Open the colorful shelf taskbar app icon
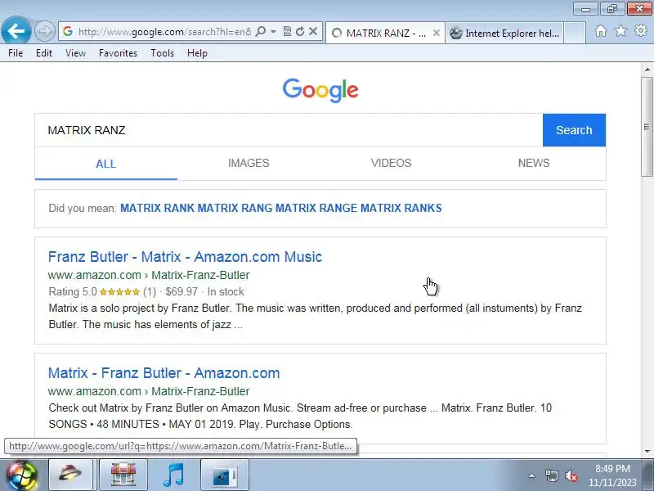 pos(123,475)
